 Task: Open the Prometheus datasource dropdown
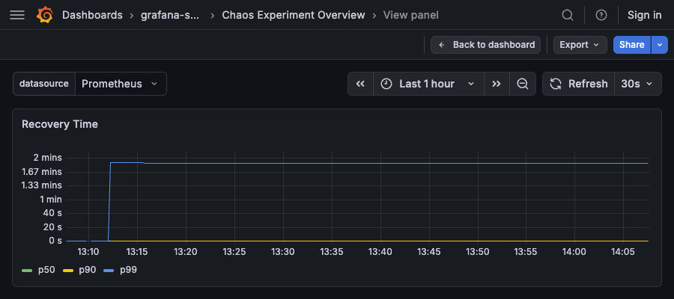coord(120,84)
